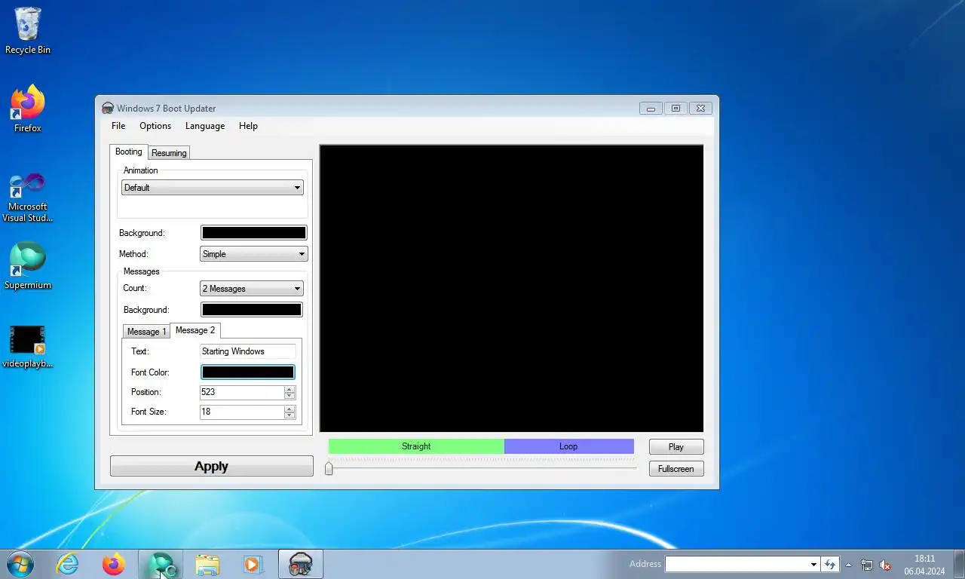Screen dimensions: 965x579
Task: Open the Supermium desktop shortcut
Action: [x=28, y=265]
